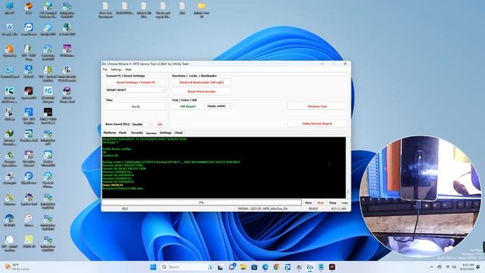Expand the Mode: eMMC dropdown
Image resolution: width=485 pixels, height=273 pixels.
coord(219,106)
